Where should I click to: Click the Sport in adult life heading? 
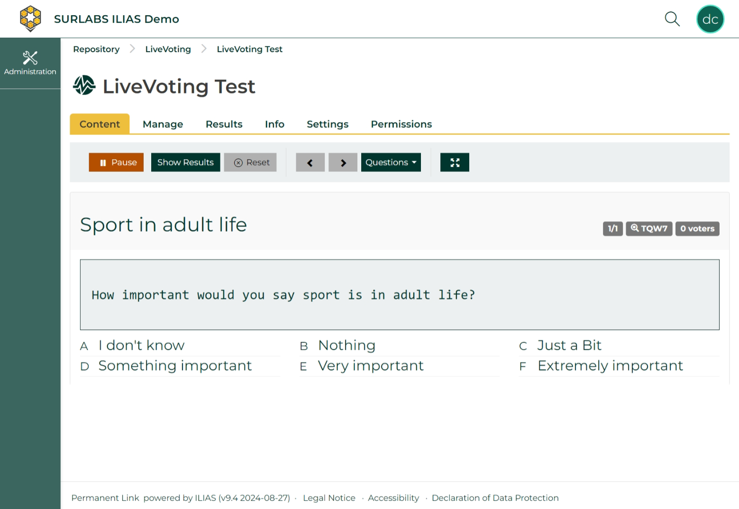[163, 225]
